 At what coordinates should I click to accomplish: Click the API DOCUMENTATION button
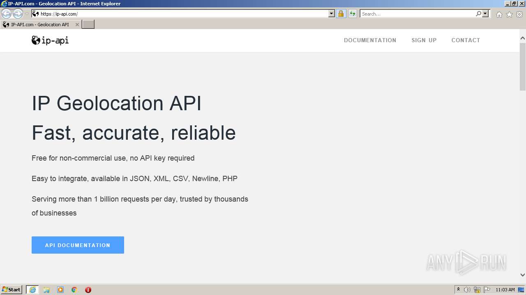pos(78,245)
